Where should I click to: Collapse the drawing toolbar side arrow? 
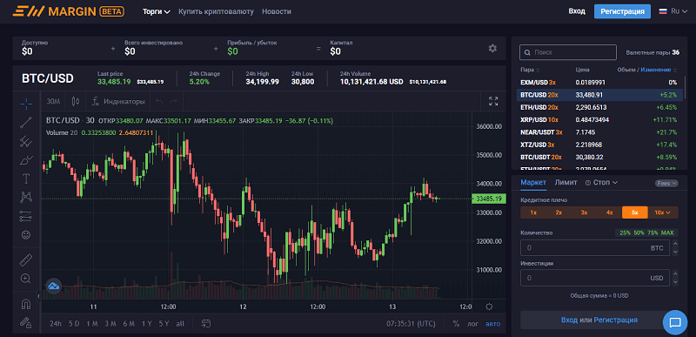coord(38,296)
